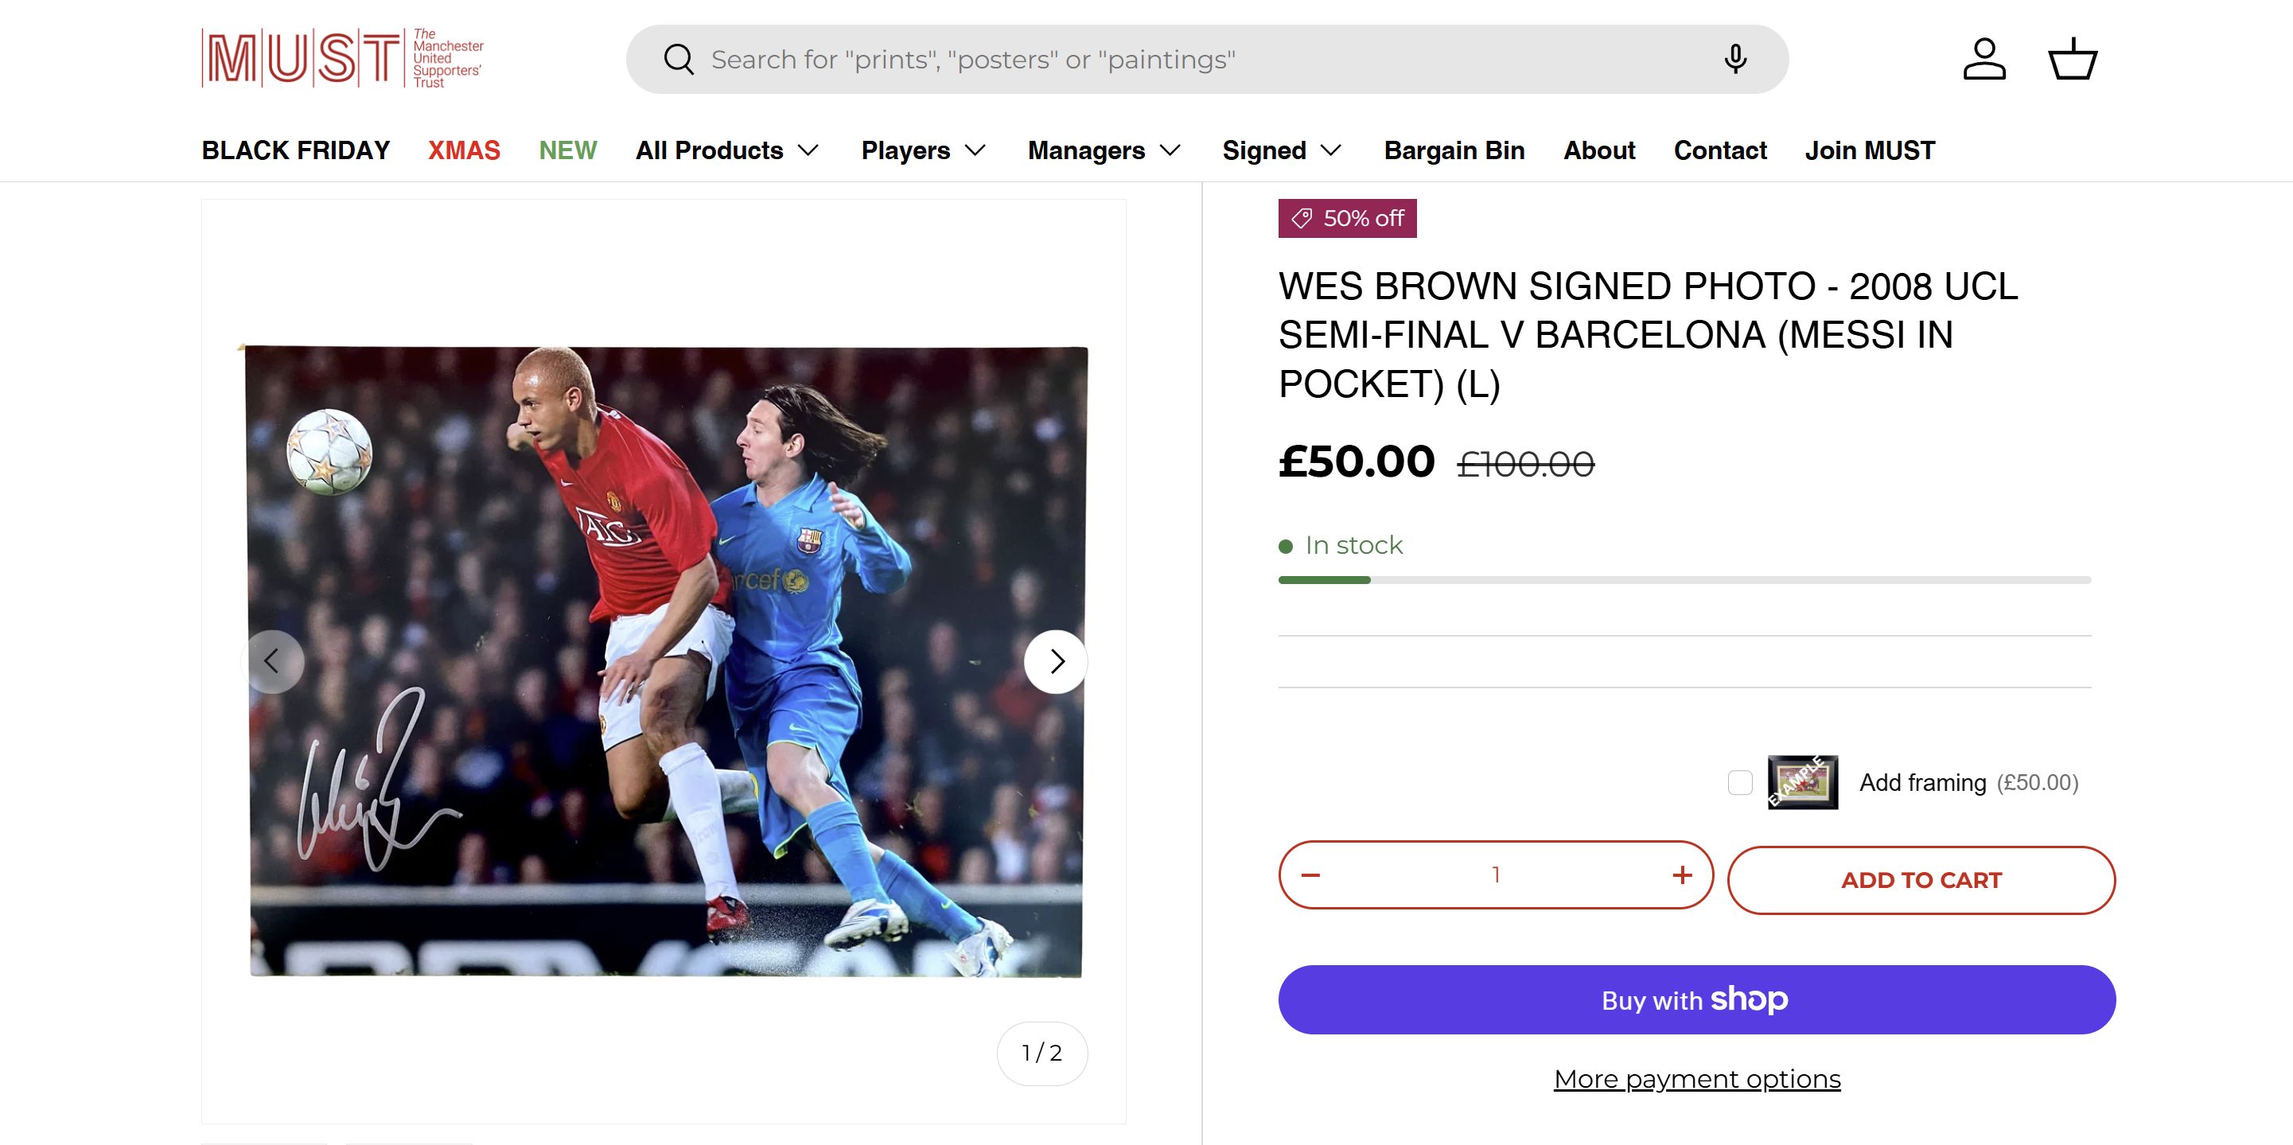This screenshot has height=1145, width=2293.
Task: Expand the All Products dropdown
Action: click(726, 150)
